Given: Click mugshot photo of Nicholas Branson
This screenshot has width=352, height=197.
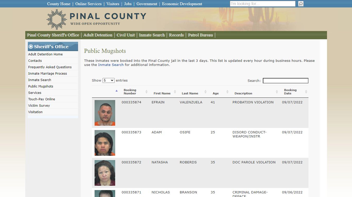Looking at the screenshot, I should [105, 194].
